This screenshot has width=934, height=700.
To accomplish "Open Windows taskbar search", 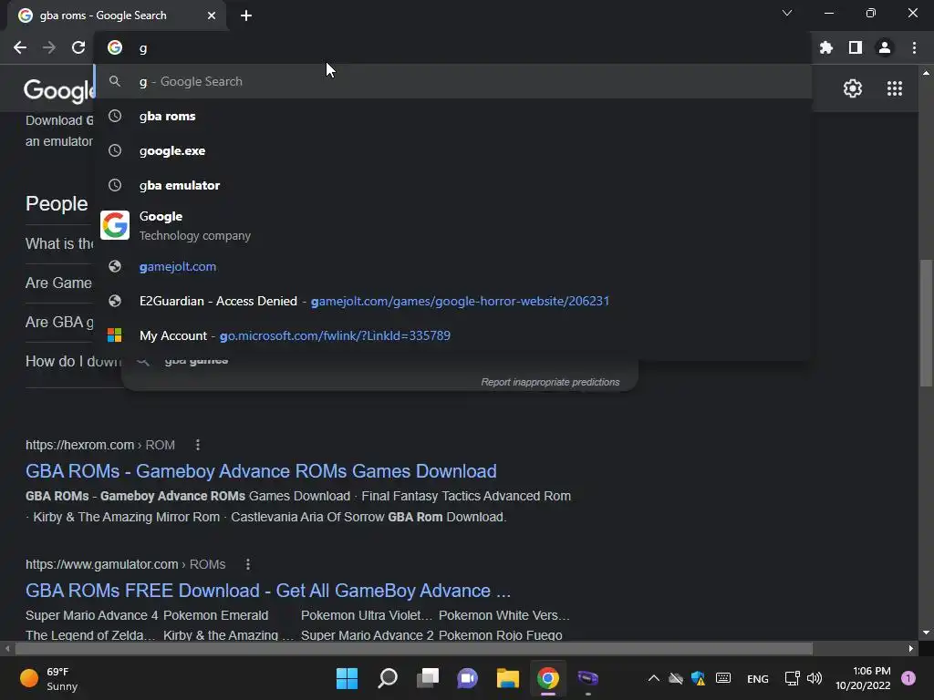I will [387, 678].
